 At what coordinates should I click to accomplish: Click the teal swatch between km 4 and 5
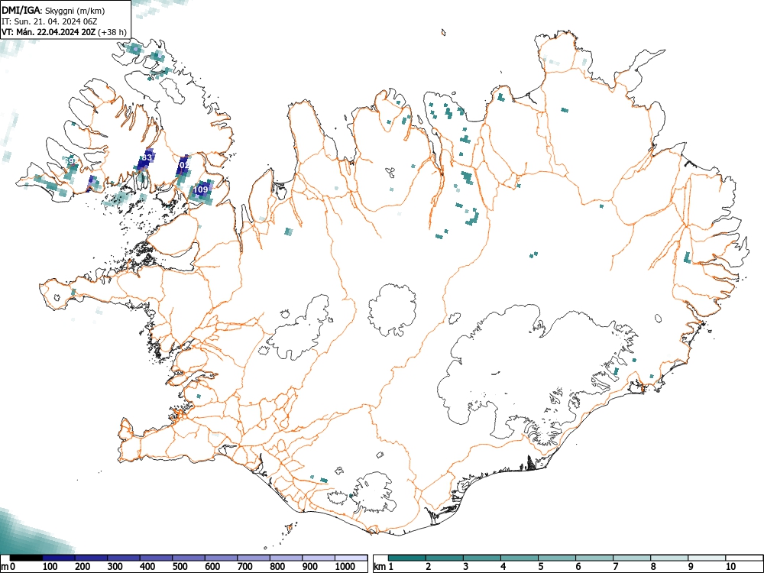[520, 558]
